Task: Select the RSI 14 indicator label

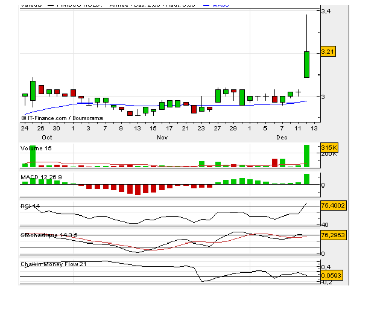Action: pyautogui.click(x=30, y=206)
